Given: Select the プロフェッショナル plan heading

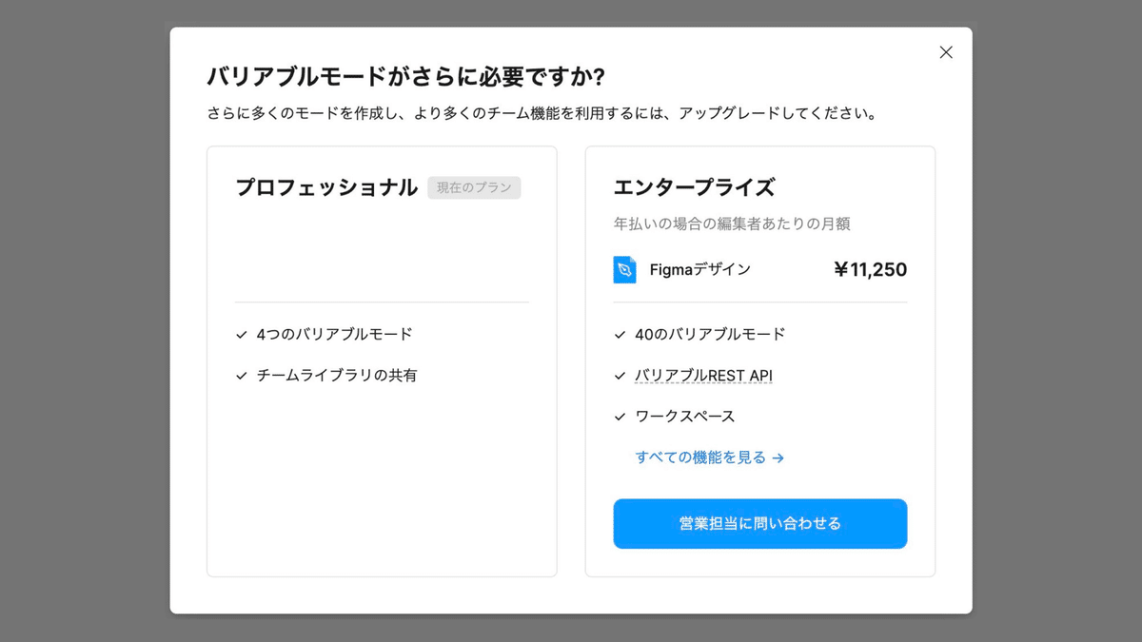Looking at the screenshot, I should (x=326, y=187).
